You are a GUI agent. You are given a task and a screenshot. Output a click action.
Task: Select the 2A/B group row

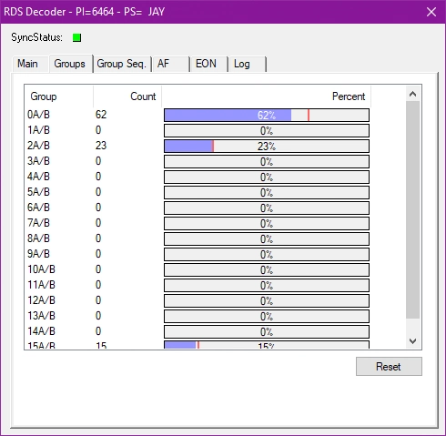198,146
